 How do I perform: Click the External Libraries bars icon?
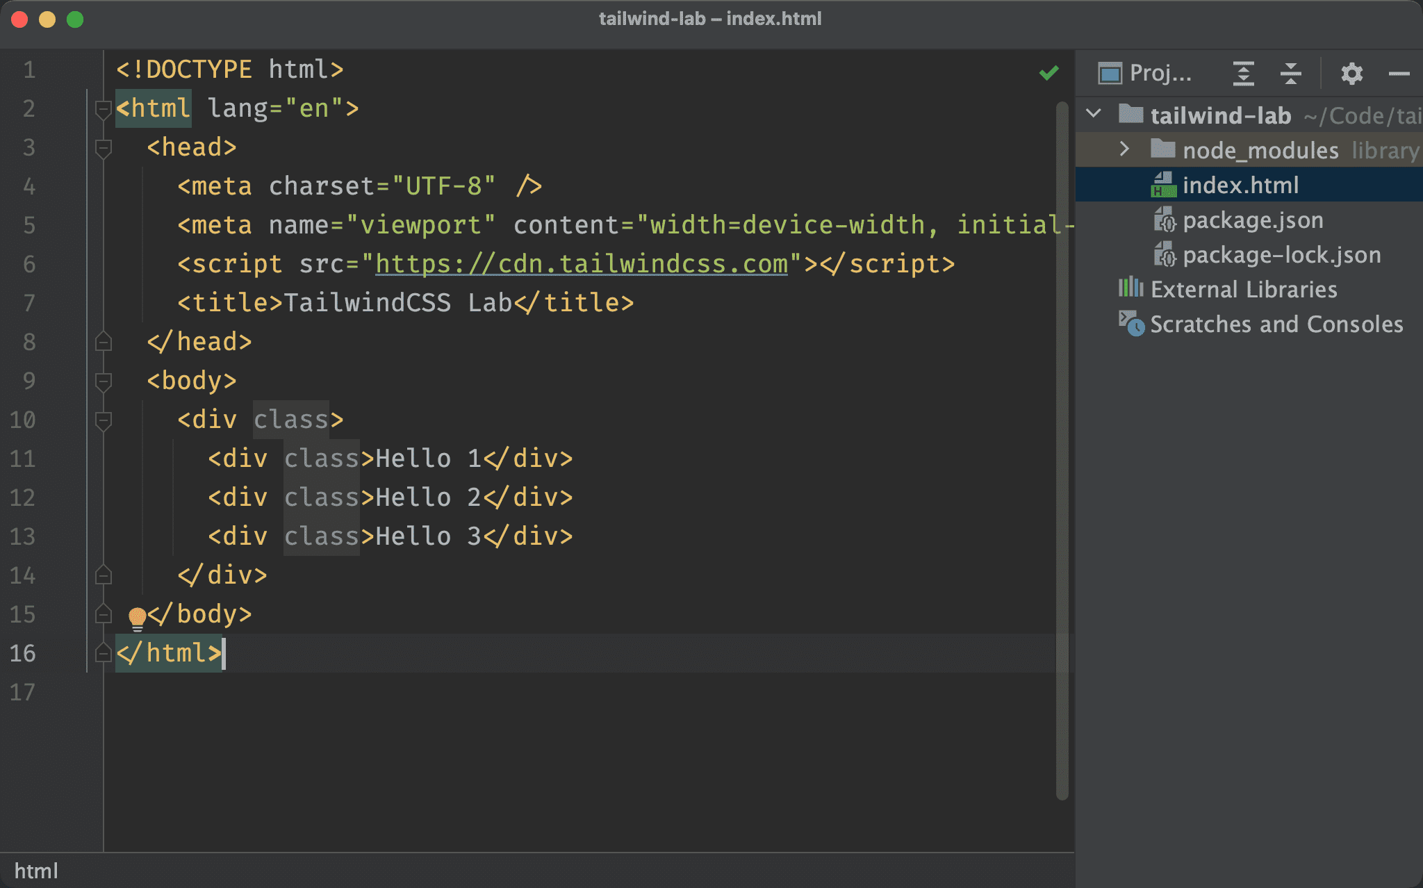click(x=1130, y=288)
